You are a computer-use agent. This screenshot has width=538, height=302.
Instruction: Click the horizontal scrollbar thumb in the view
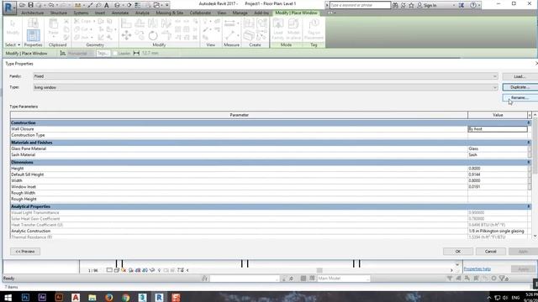[319, 270]
